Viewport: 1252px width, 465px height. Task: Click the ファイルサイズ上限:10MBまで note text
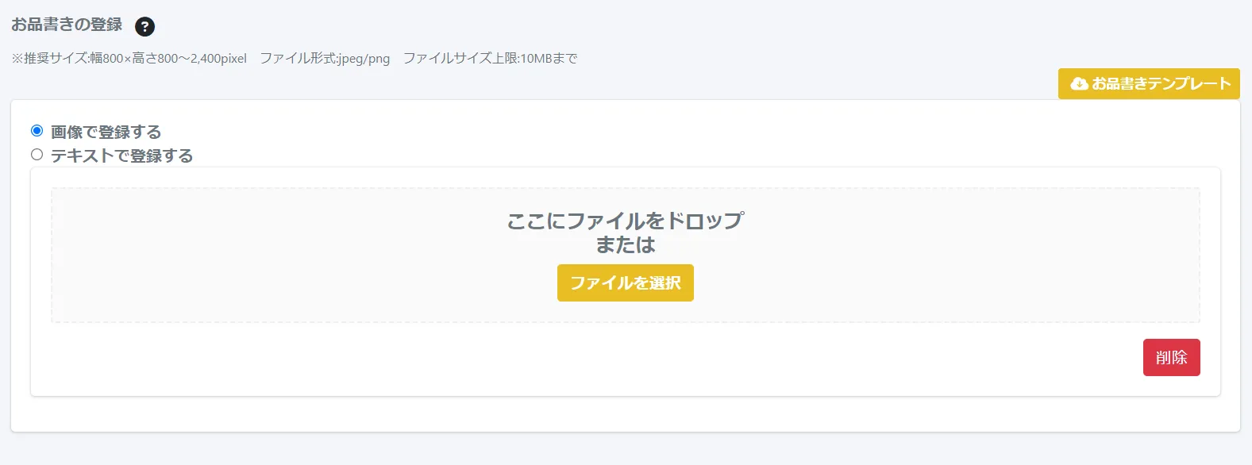point(490,59)
